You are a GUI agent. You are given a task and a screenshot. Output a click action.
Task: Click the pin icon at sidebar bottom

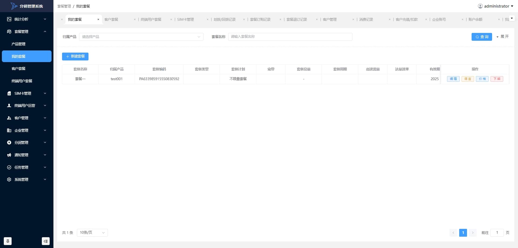point(8,241)
